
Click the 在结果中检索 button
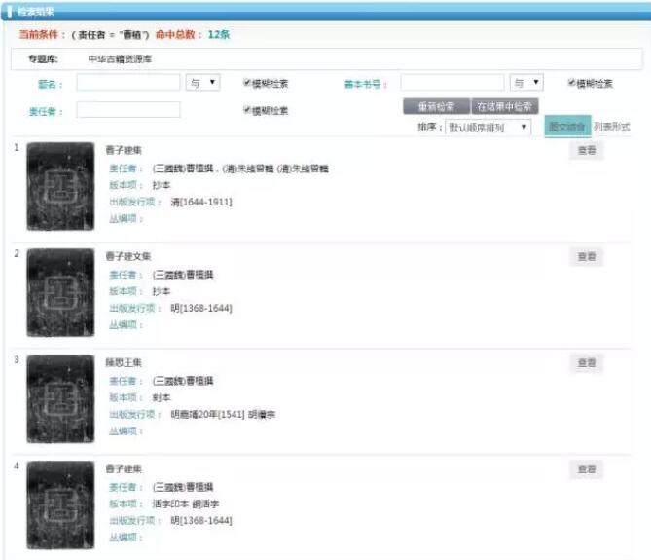coord(504,106)
